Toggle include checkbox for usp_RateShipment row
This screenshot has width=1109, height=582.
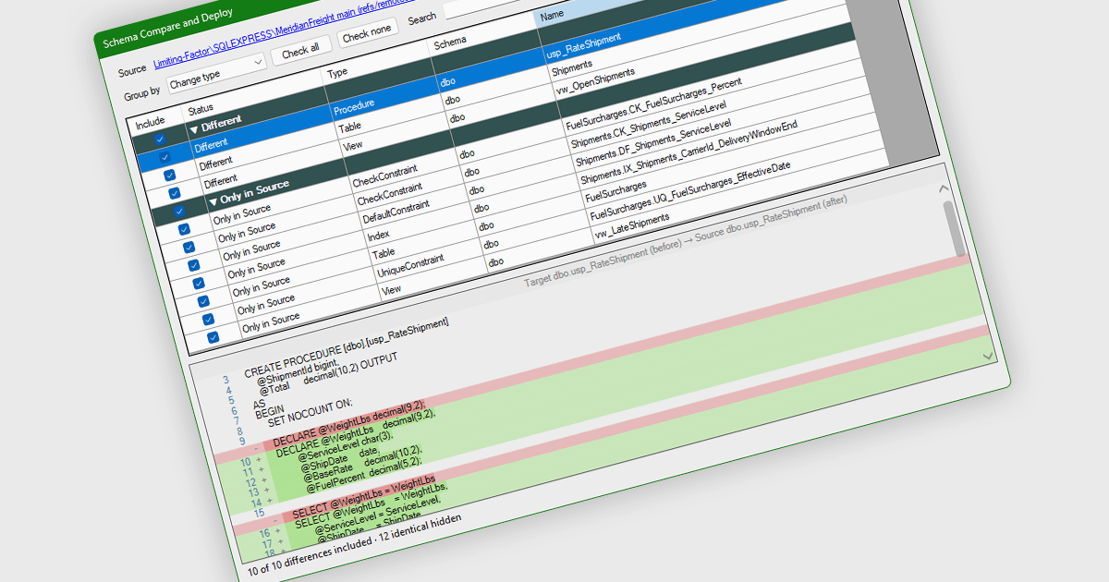pyautogui.click(x=165, y=157)
